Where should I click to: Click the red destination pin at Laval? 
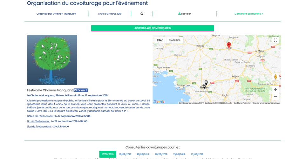pyautogui.click(x=229, y=45)
